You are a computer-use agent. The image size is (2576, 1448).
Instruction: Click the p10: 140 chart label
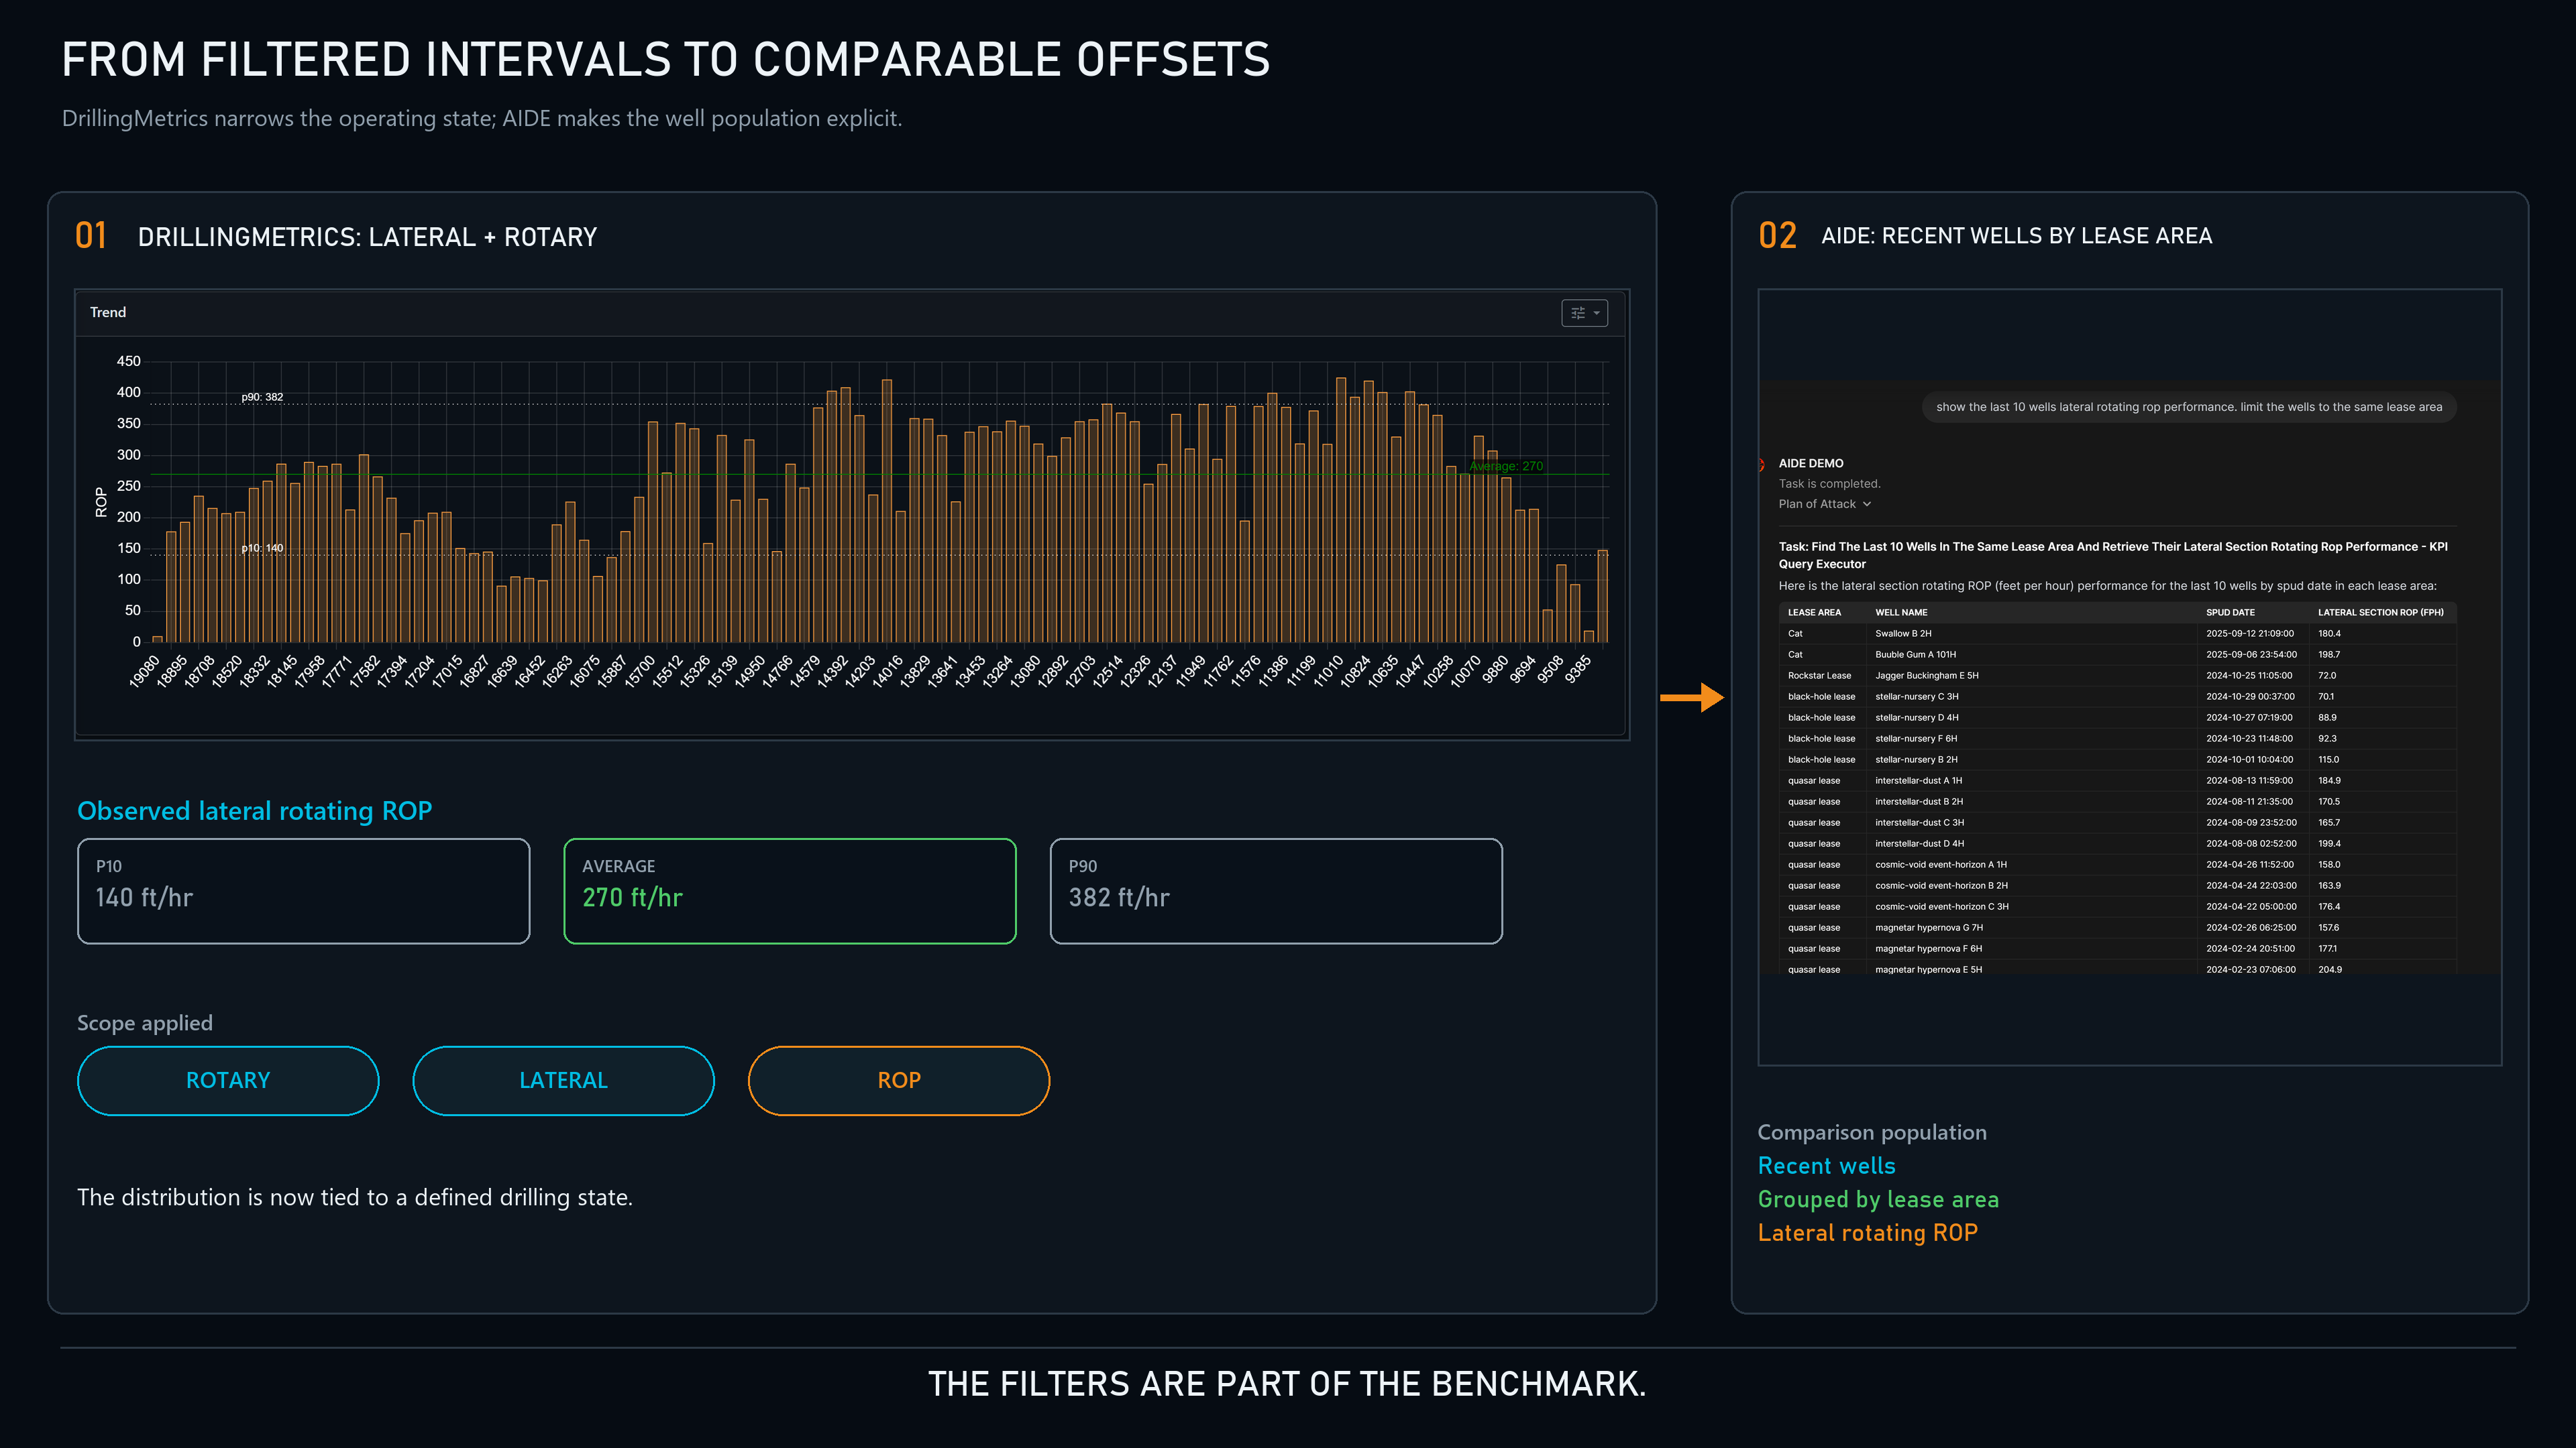[262, 548]
